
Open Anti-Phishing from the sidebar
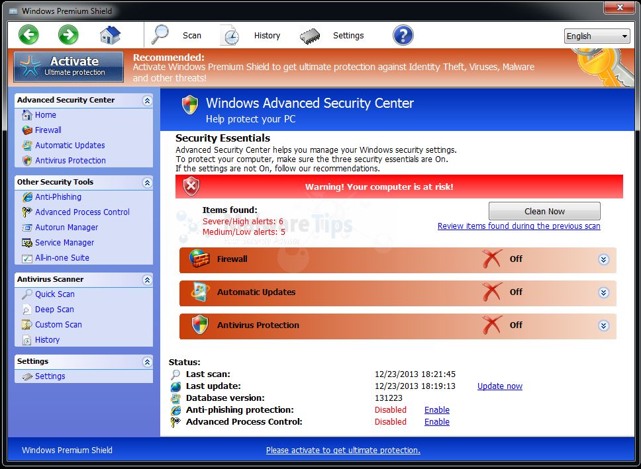[x=58, y=196]
